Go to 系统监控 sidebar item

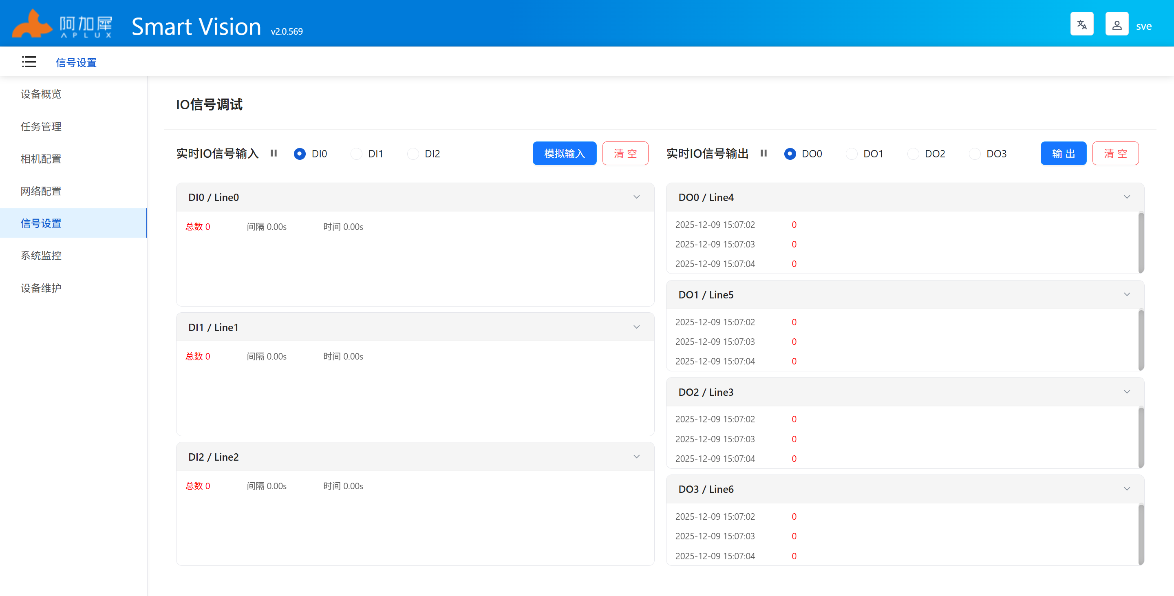point(41,255)
